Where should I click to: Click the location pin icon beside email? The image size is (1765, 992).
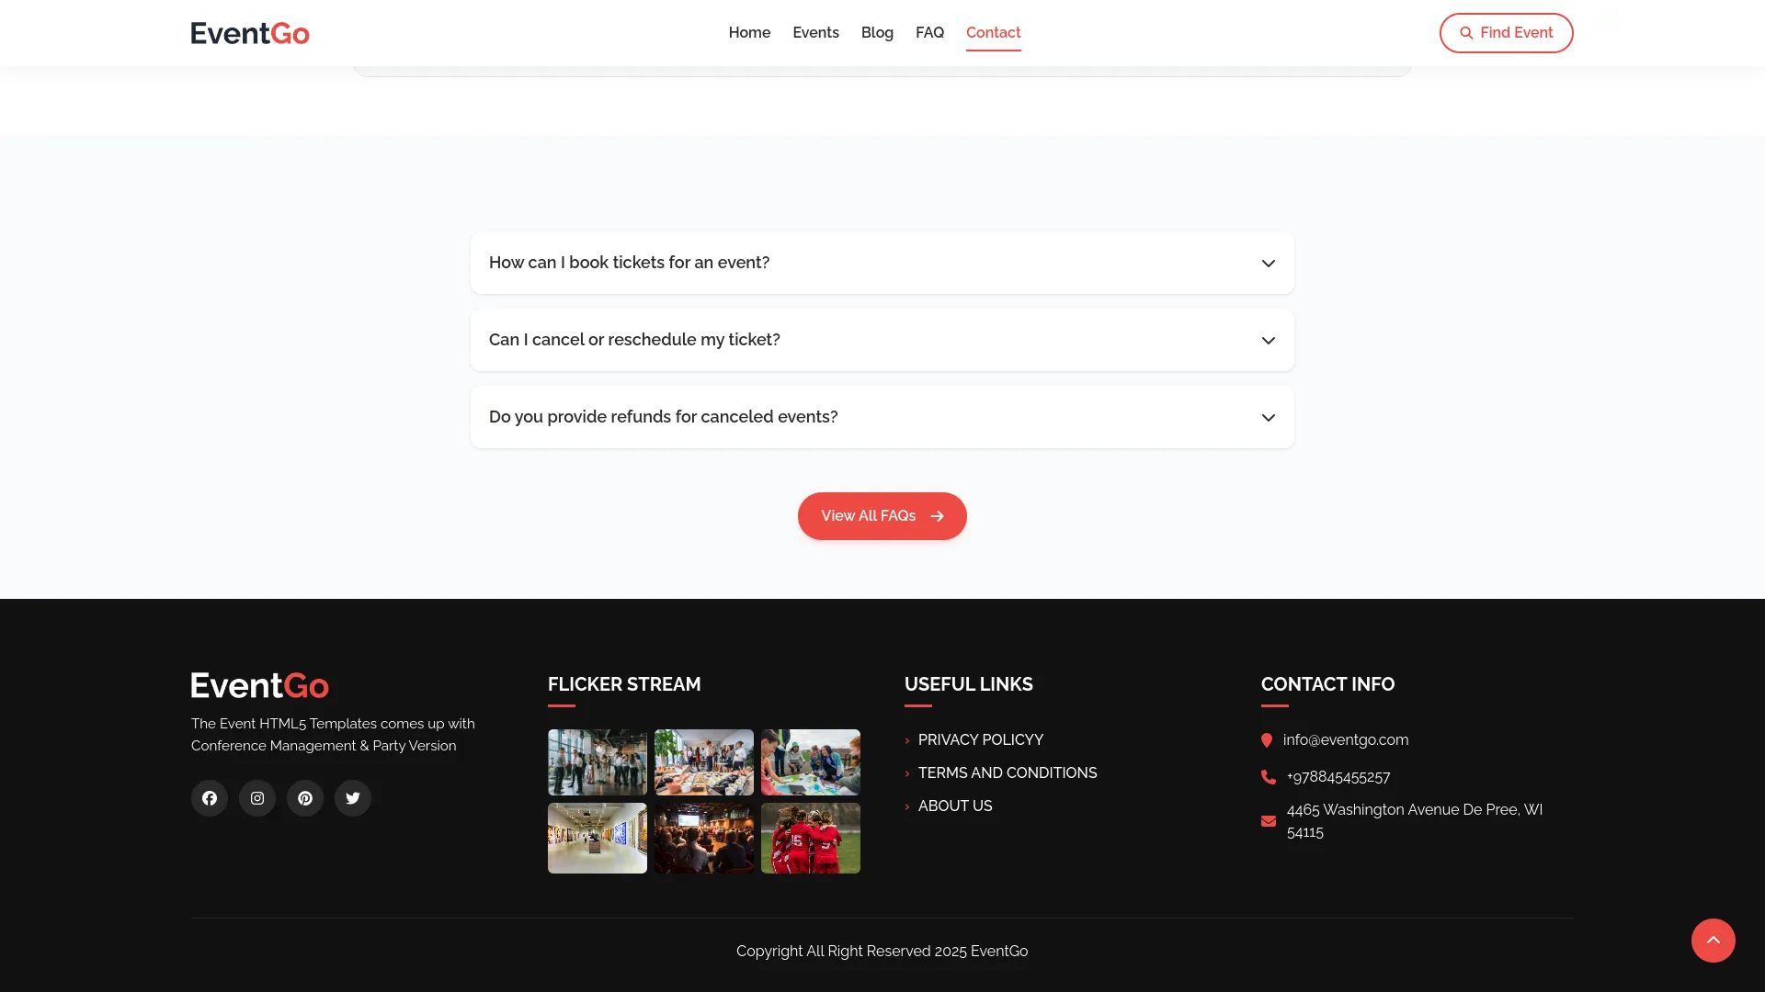point(1267,740)
